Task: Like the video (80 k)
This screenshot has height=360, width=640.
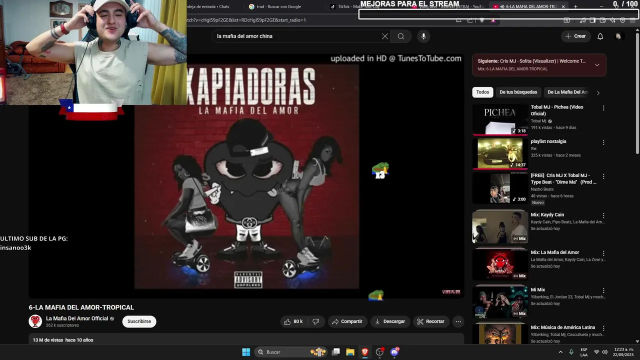Action: pos(293,321)
